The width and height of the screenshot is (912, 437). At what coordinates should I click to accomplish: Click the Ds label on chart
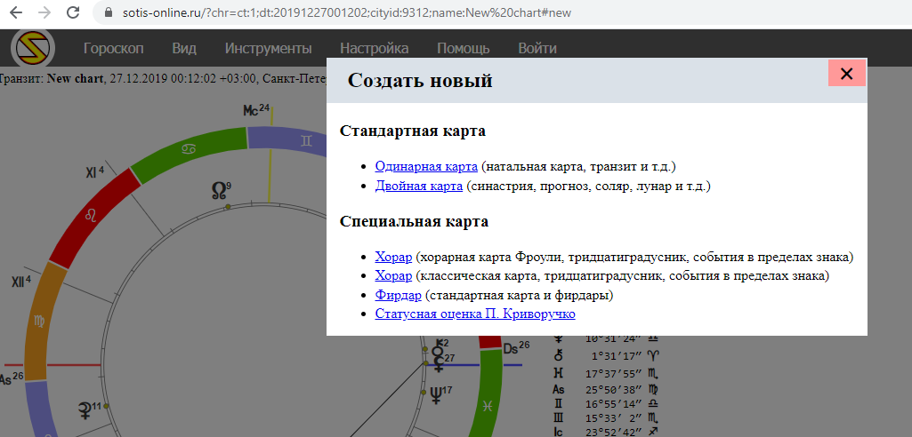(x=516, y=348)
